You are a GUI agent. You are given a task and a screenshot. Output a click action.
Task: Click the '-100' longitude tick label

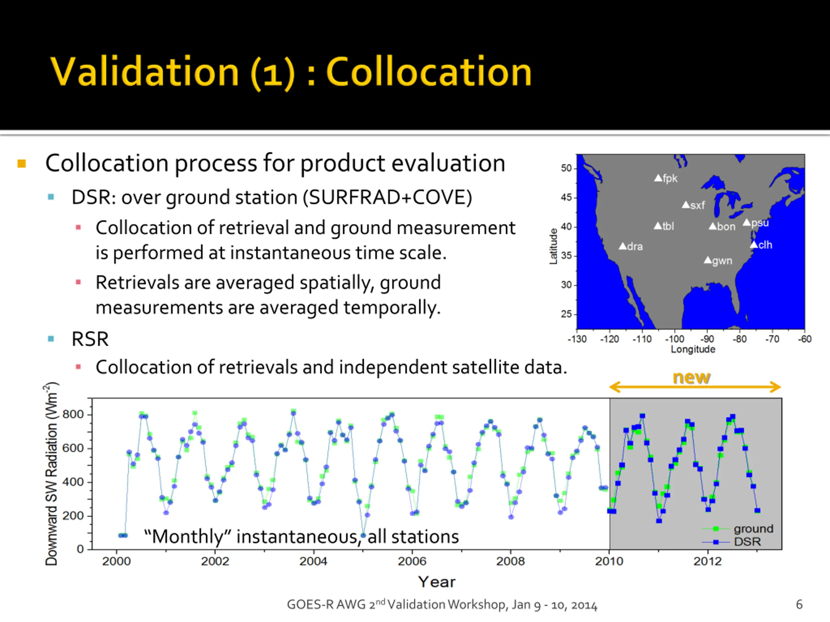pos(675,339)
